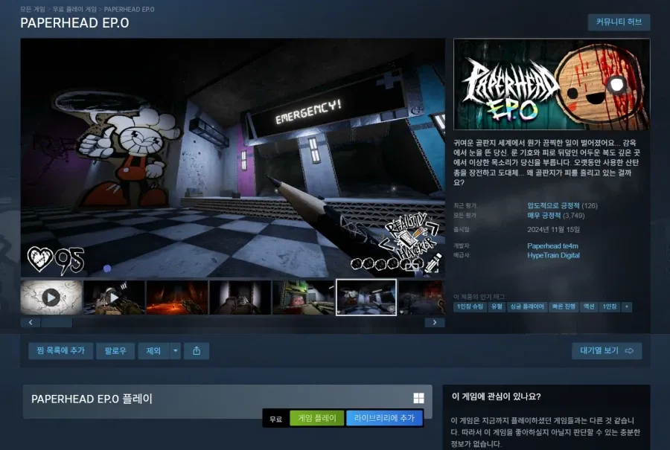Open all reviews link 매우 긍정적
Screen dimensions: 670x450
pyautogui.click(x=544, y=216)
